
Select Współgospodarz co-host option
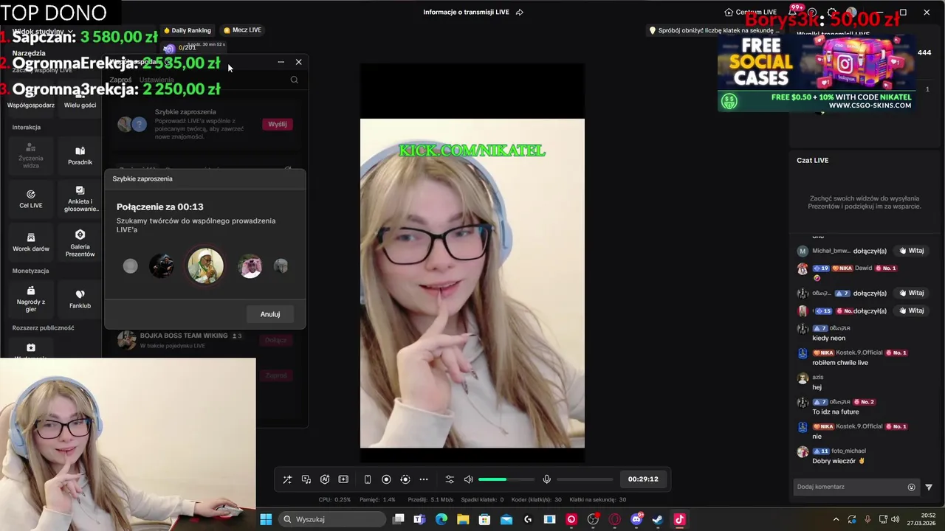(31, 105)
